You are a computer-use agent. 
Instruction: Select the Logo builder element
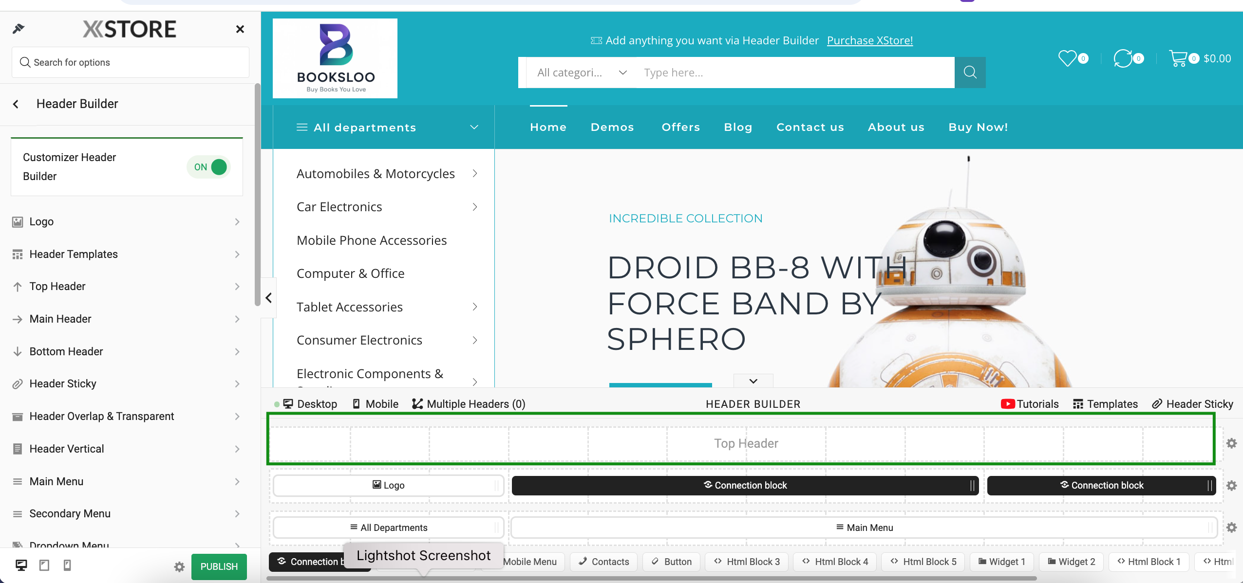pos(388,485)
